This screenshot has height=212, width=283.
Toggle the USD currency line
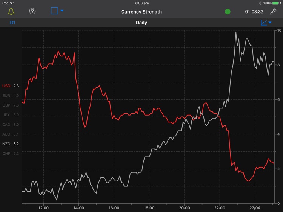(11, 86)
